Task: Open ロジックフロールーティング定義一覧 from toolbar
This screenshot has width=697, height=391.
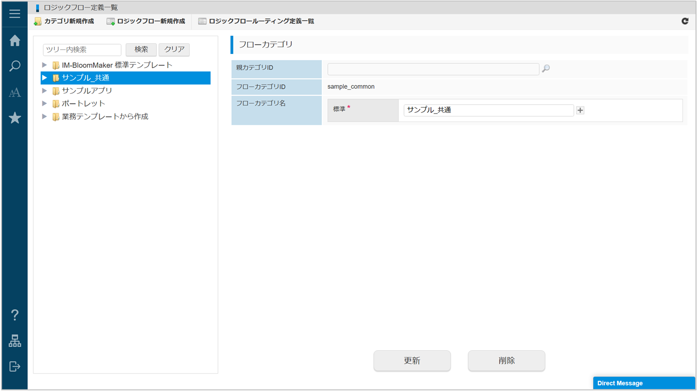Action: point(256,22)
